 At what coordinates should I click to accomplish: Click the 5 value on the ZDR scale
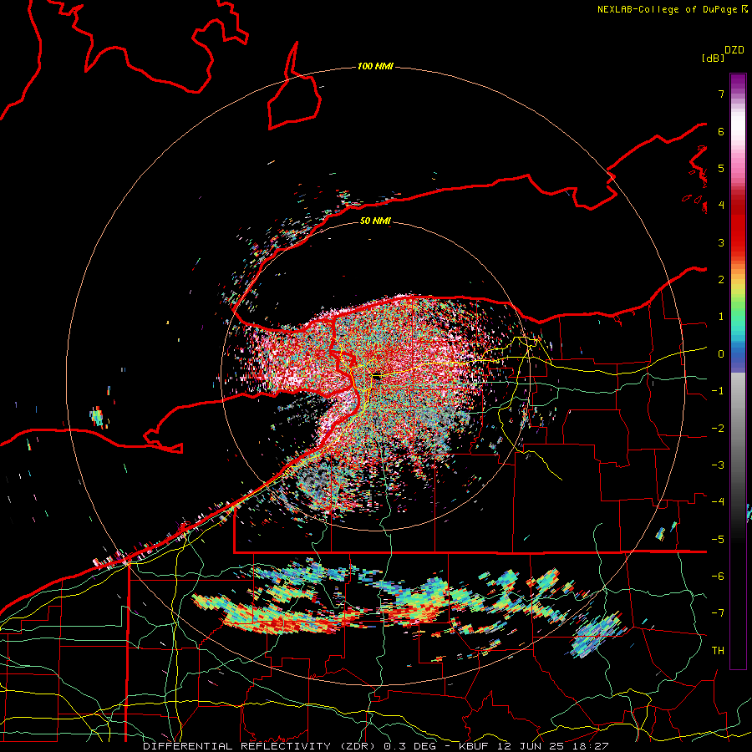tap(721, 168)
